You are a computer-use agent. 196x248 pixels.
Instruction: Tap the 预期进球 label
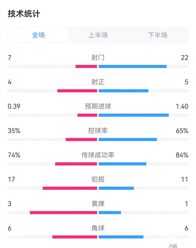click(x=98, y=106)
